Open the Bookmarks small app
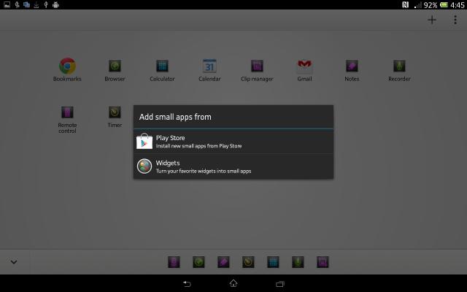Screen dimensions: 467x292 click(x=67, y=70)
